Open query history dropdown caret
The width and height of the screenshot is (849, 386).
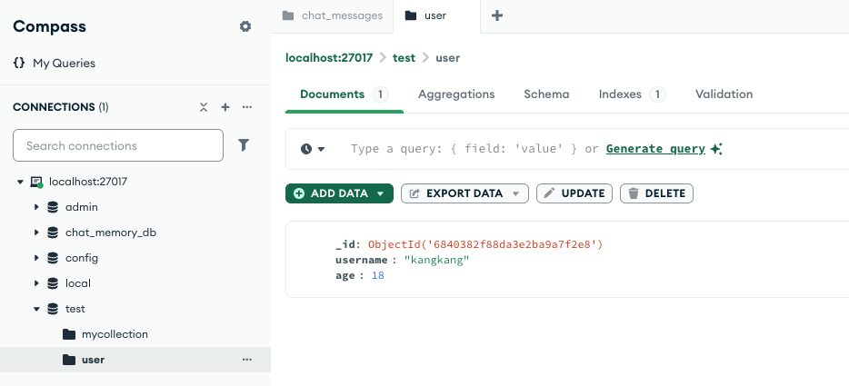click(321, 149)
